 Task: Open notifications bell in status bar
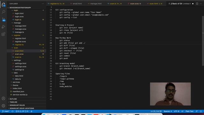(201, 111)
